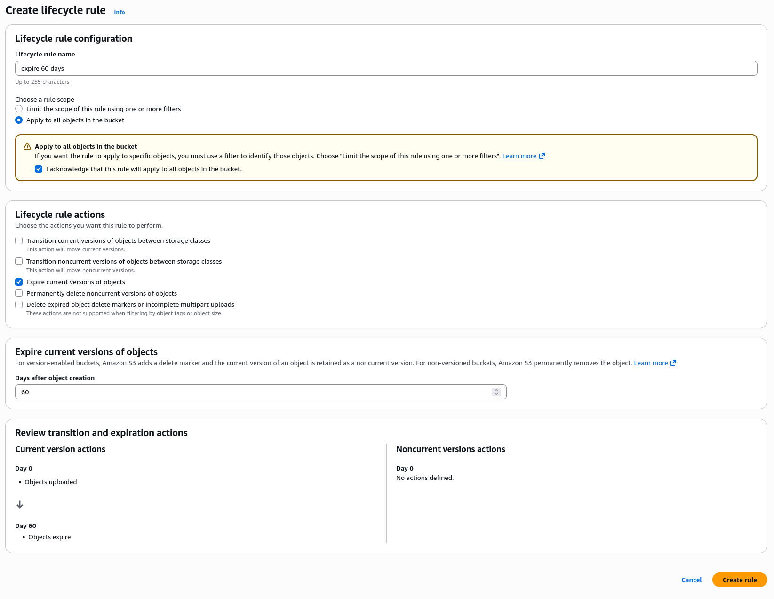Increase days using stepper up arrow

[x=496, y=390]
